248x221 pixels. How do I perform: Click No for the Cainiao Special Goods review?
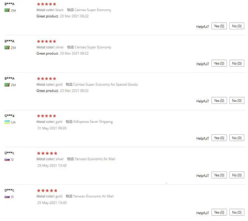click(237, 101)
